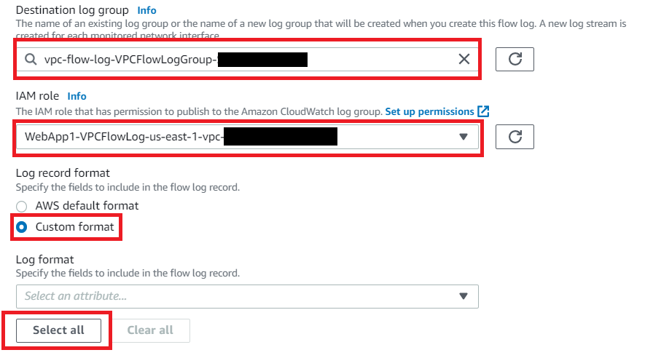The image size is (653, 358).
Task: Click the Clear all button
Action: pos(150,330)
